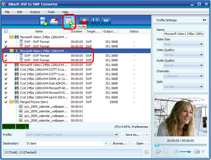Open the Channels dropdown
Screen dimensions: 211x160
coord(184,76)
